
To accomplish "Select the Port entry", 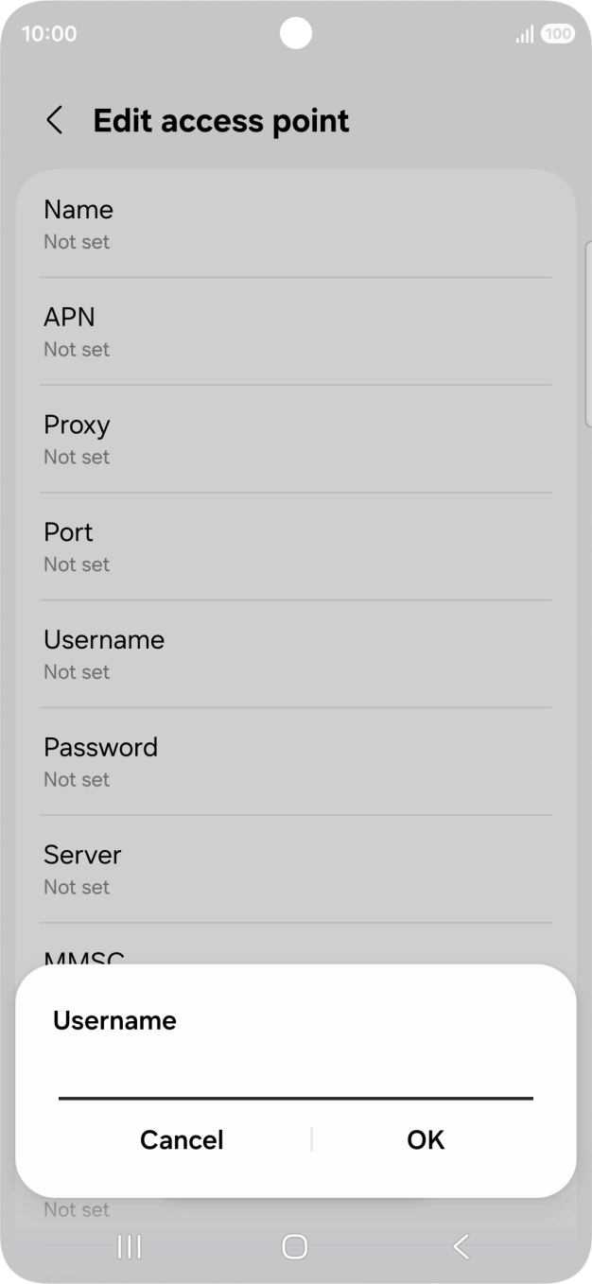I will point(296,547).
